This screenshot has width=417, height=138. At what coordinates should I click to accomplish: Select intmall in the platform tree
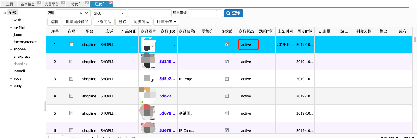point(19,71)
